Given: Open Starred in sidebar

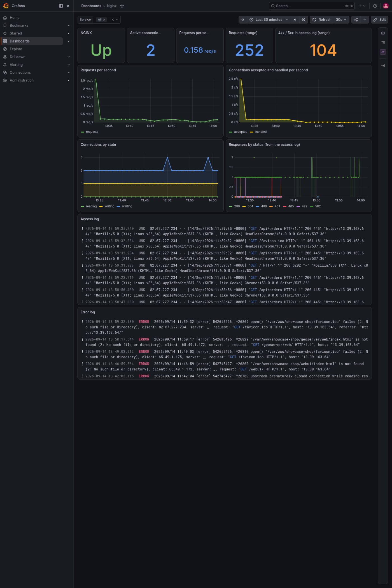Looking at the screenshot, I should coord(16,33).
